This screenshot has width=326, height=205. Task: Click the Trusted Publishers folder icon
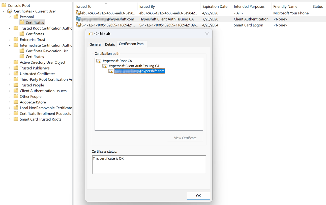click(x=16, y=68)
